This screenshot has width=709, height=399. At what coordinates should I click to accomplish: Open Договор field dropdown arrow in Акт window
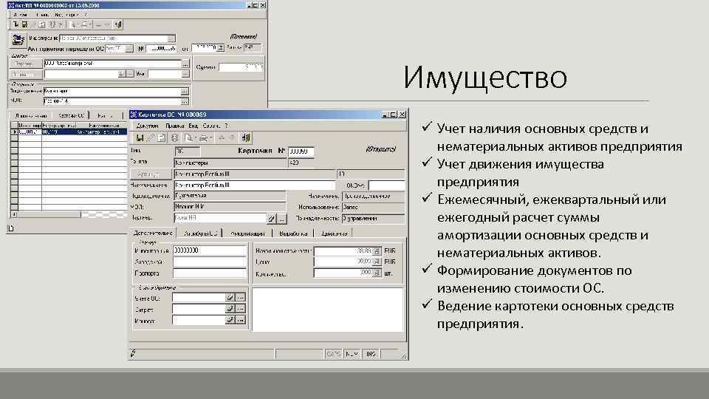[122, 74]
